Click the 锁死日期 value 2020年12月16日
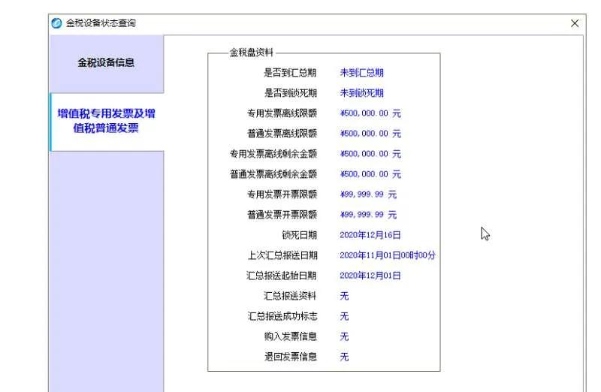 (370, 235)
